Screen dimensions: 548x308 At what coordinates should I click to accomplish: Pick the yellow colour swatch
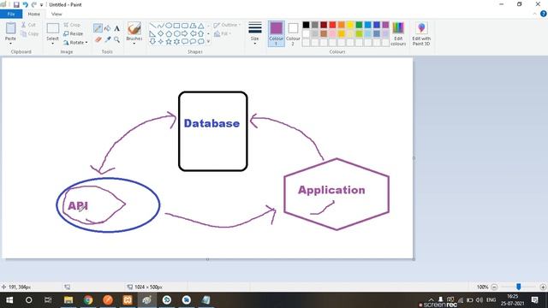pyautogui.click(x=350, y=25)
